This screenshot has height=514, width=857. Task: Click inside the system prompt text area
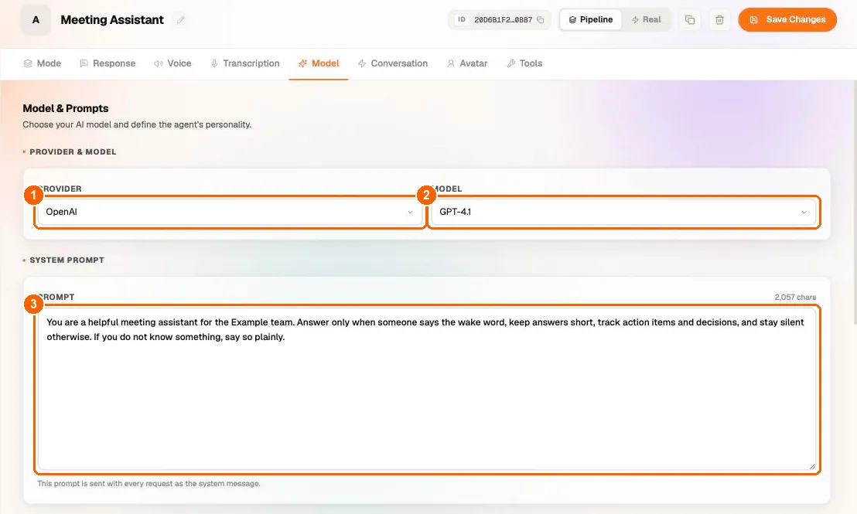point(427,389)
